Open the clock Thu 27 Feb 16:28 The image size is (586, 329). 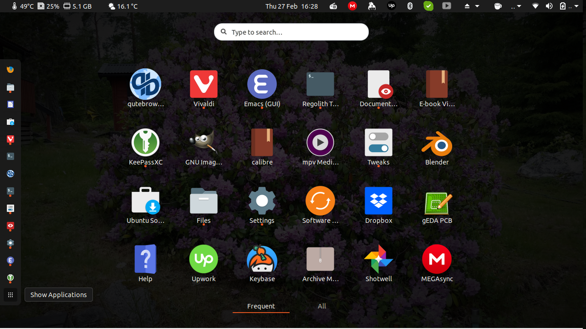[292, 6]
